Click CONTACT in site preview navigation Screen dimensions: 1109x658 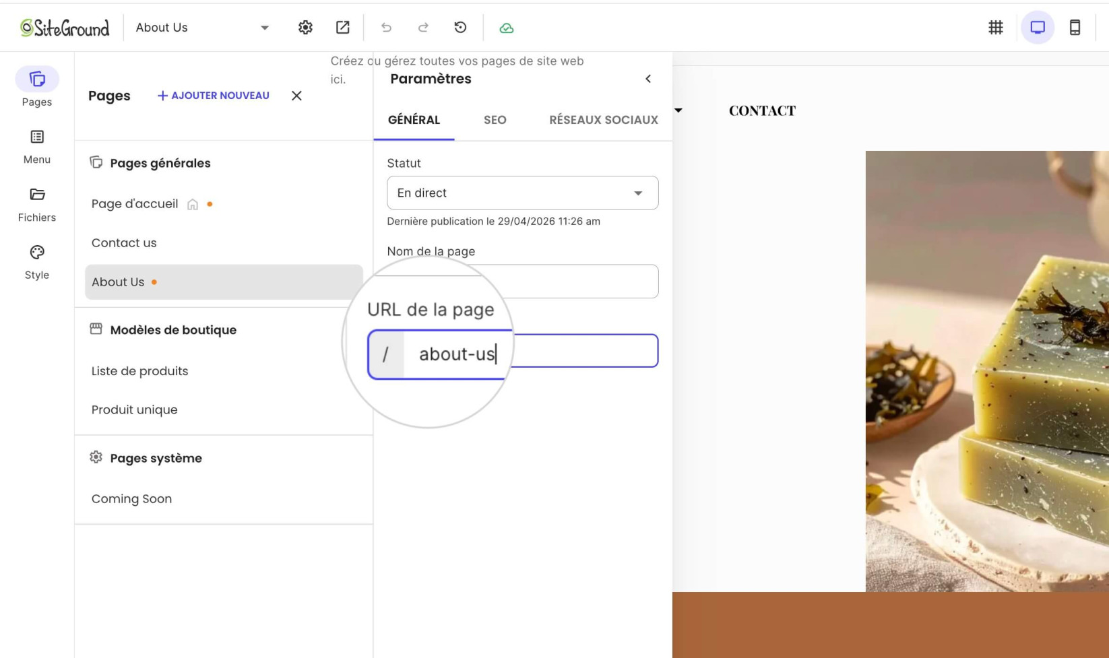pos(762,110)
